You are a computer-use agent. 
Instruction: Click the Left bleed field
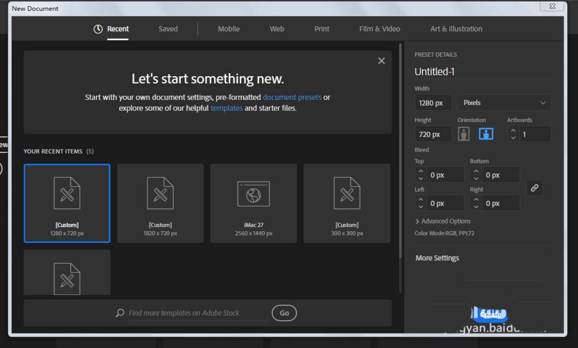445,203
